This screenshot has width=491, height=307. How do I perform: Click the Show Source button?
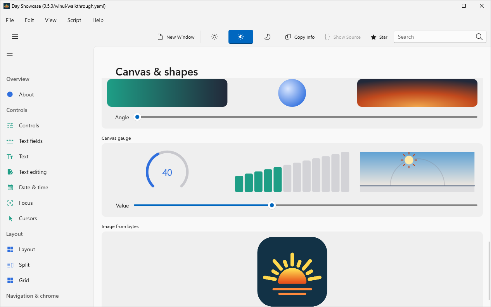pyautogui.click(x=342, y=37)
